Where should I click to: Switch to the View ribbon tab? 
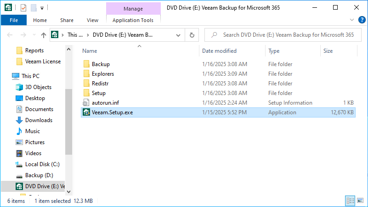click(92, 20)
